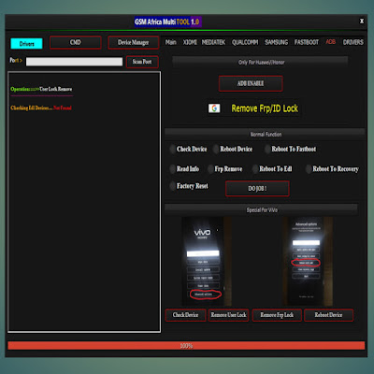
Task: Click the Scan Port button
Action: click(142, 62)
